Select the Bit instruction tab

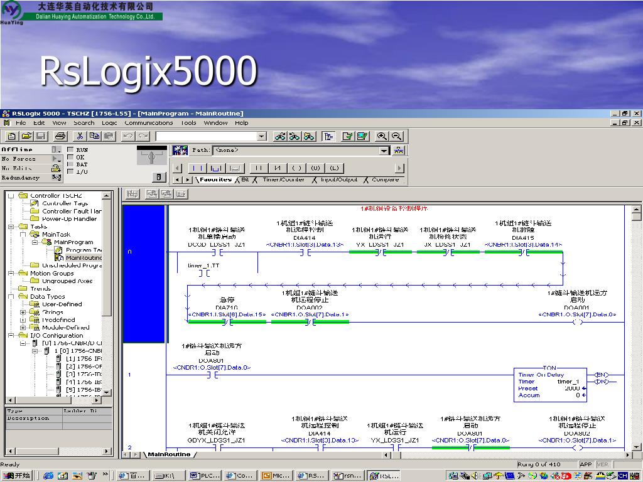[245, 179]
